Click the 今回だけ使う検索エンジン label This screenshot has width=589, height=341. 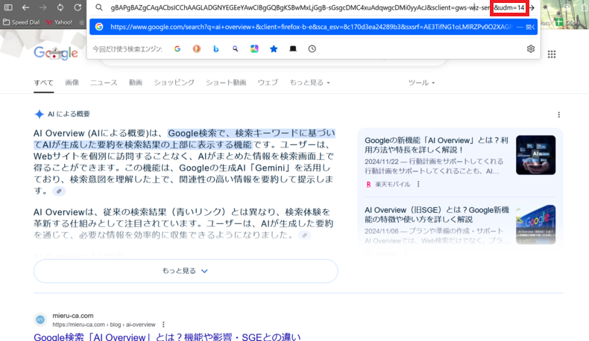(x=127, y=49)
